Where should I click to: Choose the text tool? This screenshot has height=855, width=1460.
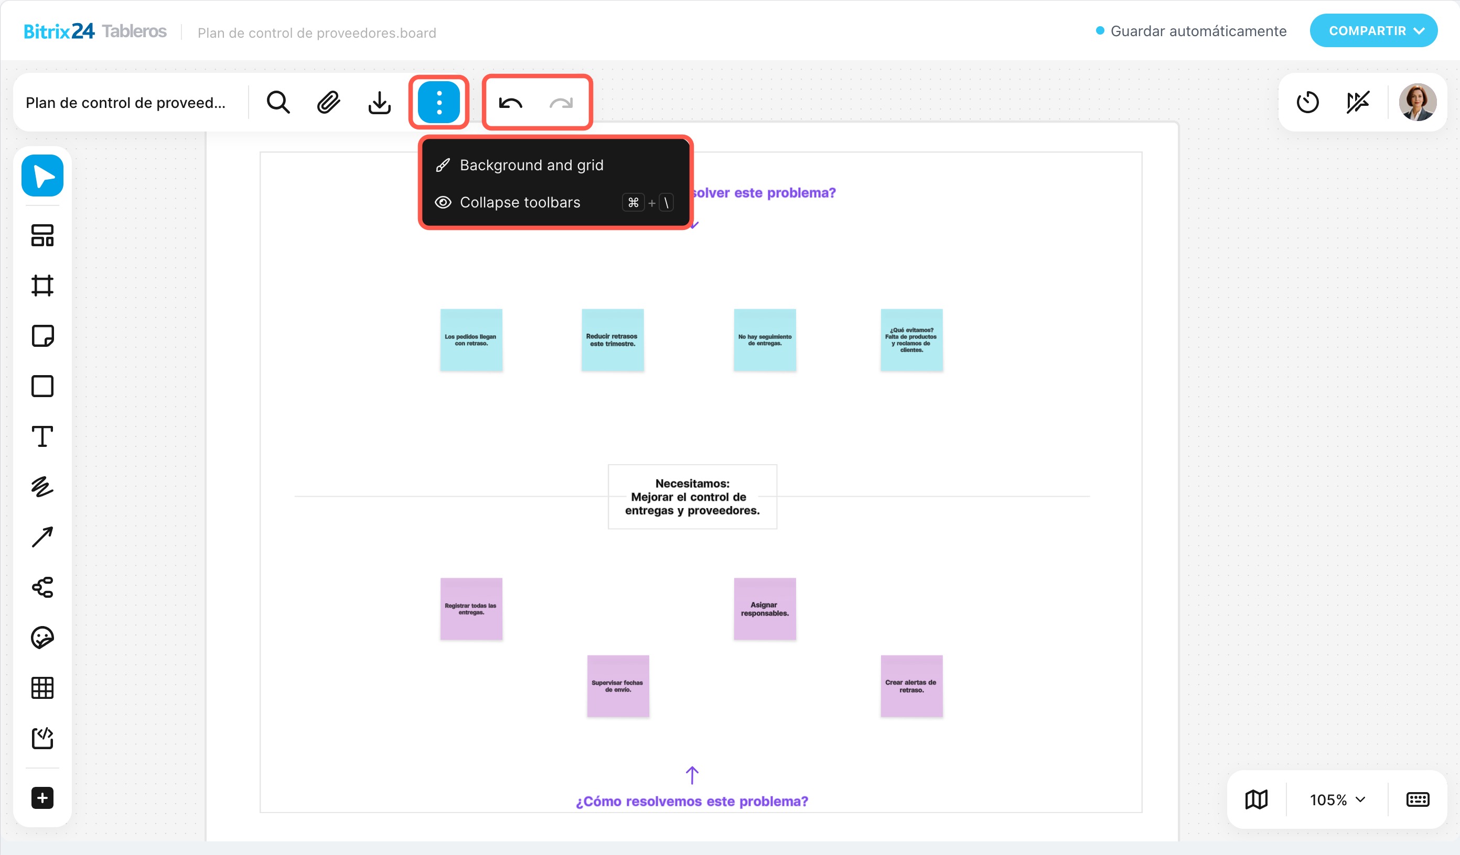pyautogui.click(x=42, y=436)
